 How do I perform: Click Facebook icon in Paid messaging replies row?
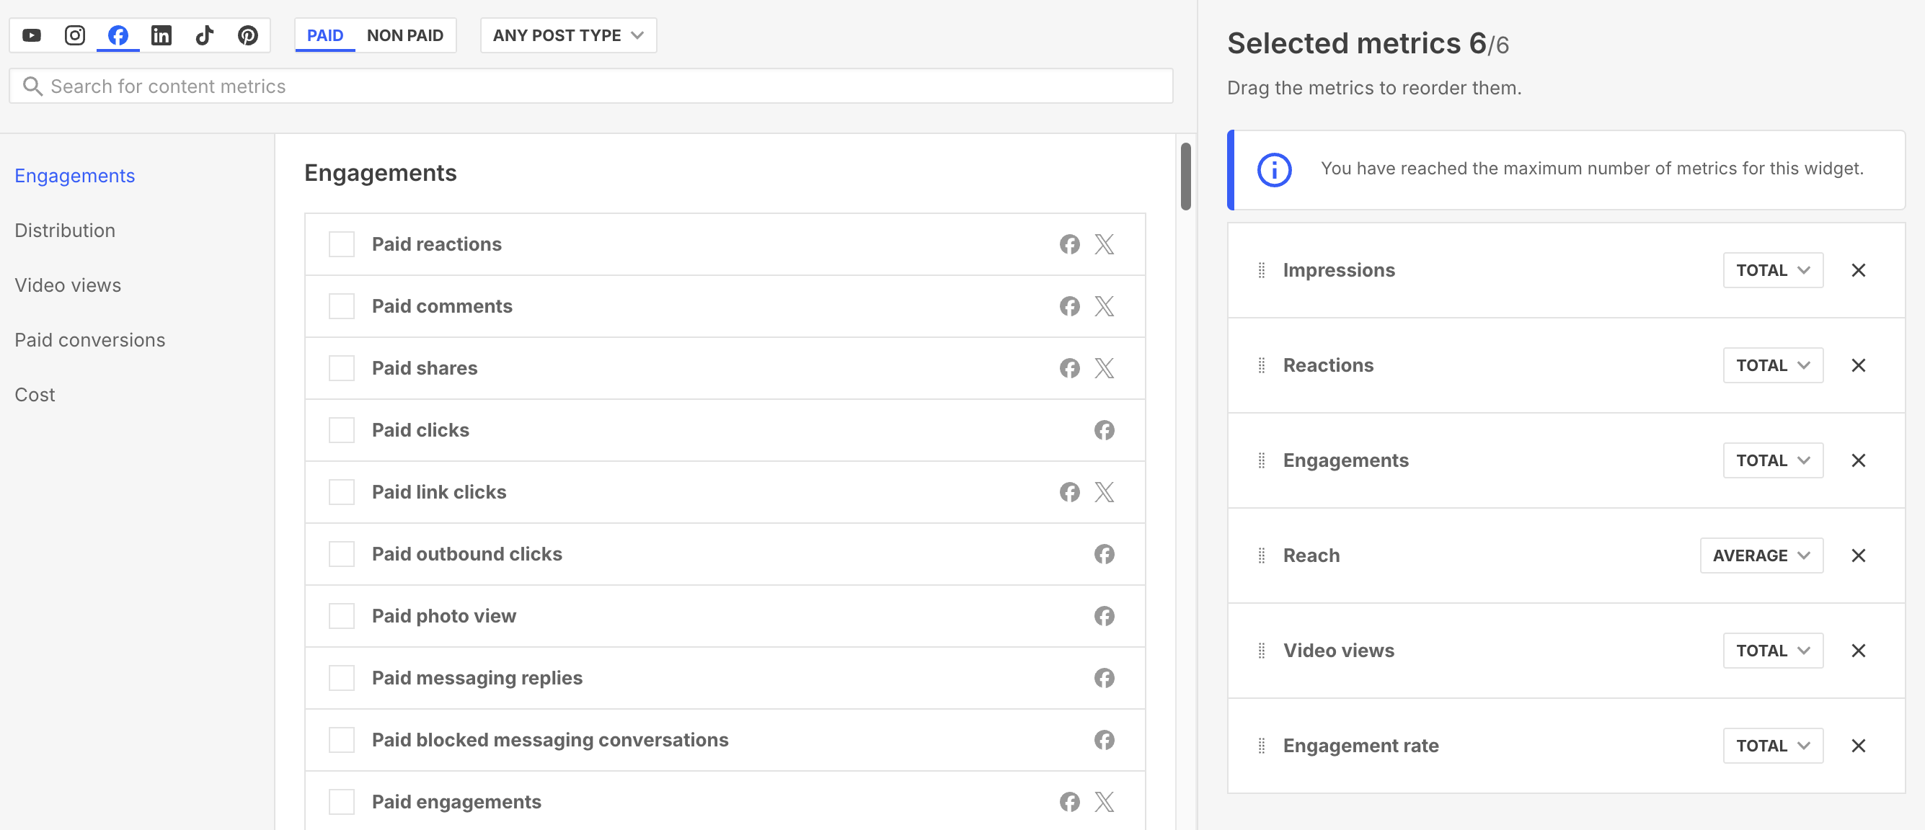coord(1105,679)
